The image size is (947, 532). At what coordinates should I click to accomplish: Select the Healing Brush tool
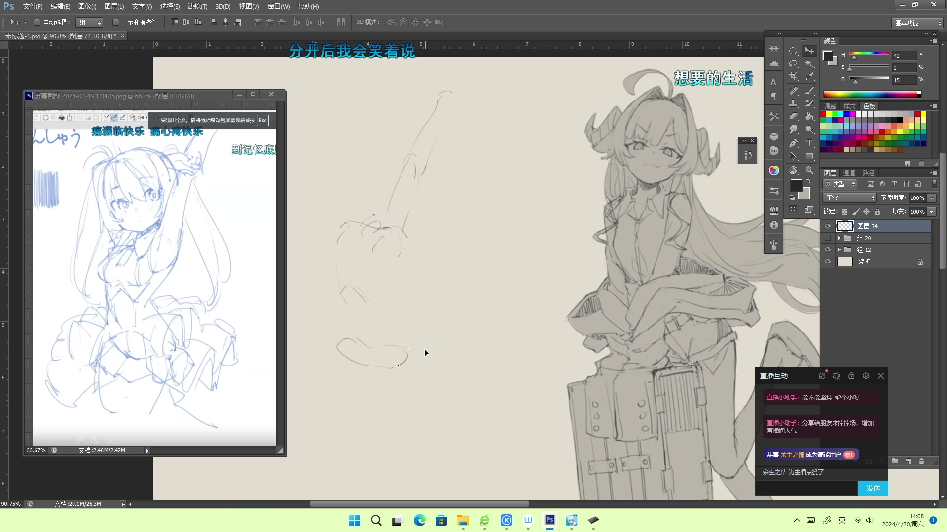pyautogui.click(x=793, y=91)
